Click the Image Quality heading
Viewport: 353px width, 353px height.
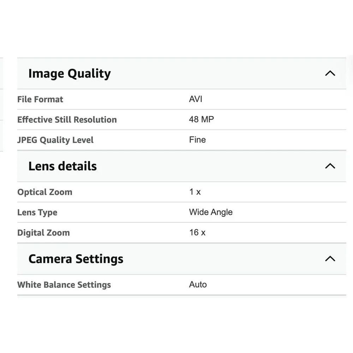click(x=70, y=74)
